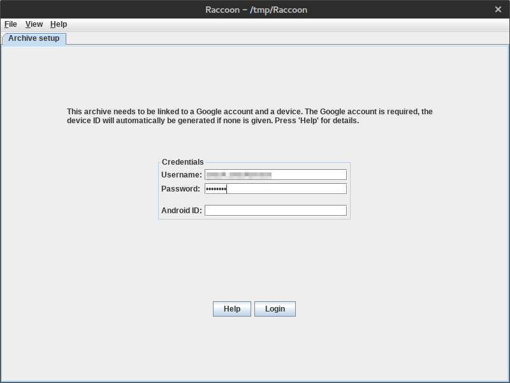
Task: Click the Raccoon window title bar
Action: [255, 10]
